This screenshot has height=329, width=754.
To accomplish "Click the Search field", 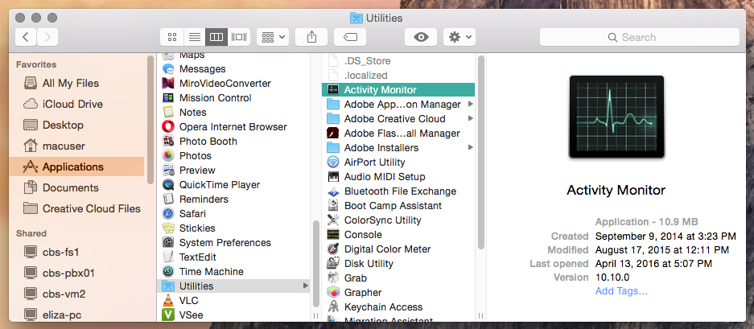I will pyautogui.click(x=639, y=37).
